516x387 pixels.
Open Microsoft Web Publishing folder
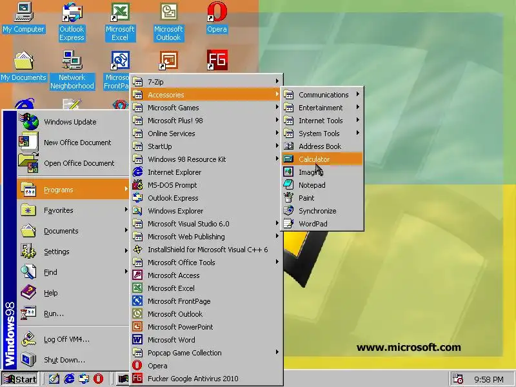[206, 236]
